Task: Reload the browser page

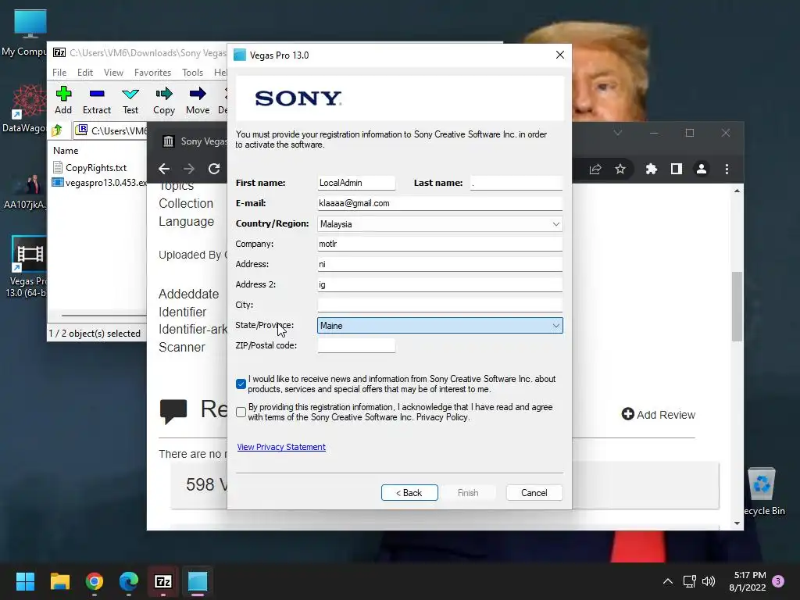Action: pos(214,169)
